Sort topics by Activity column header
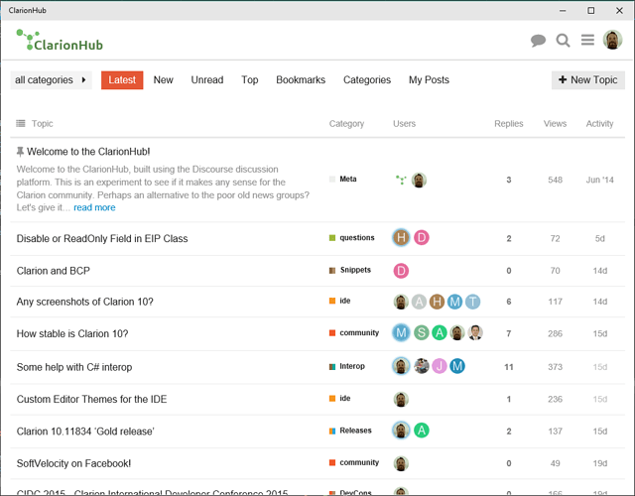 599,123
